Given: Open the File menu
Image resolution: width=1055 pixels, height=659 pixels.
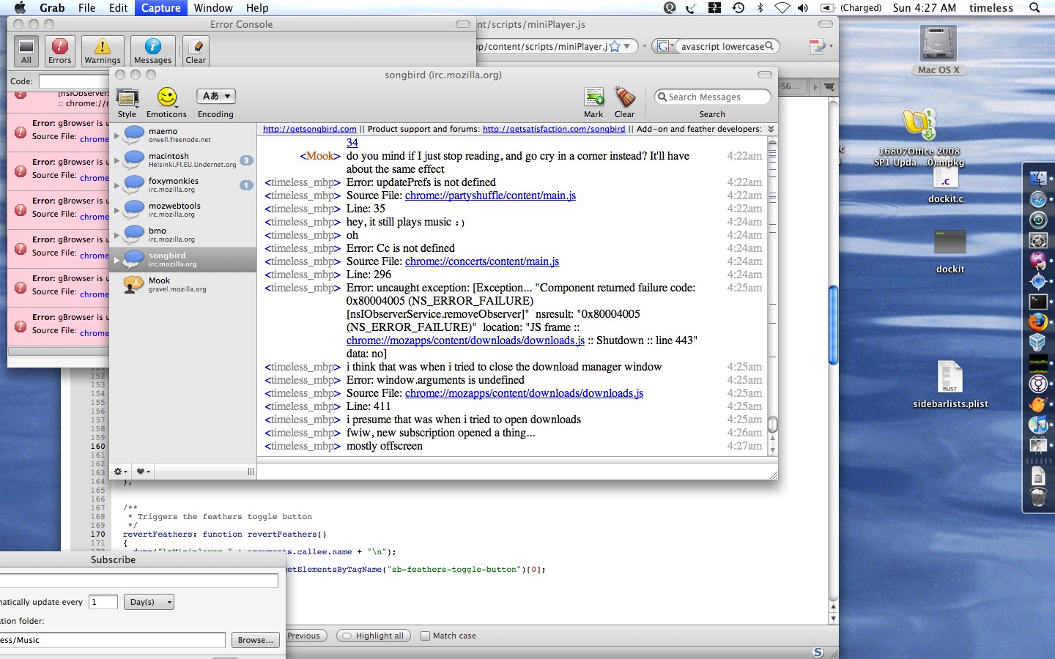Looking at the screenshot, I should pos(86,8).
